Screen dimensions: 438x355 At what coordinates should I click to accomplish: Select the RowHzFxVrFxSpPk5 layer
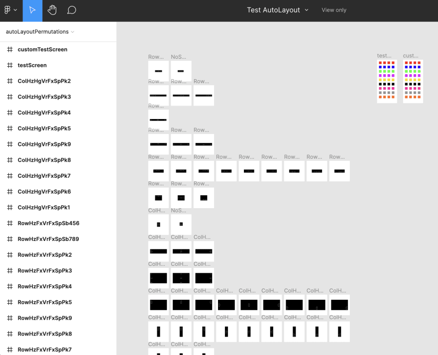pyautogui.click(x=58, y=302)
